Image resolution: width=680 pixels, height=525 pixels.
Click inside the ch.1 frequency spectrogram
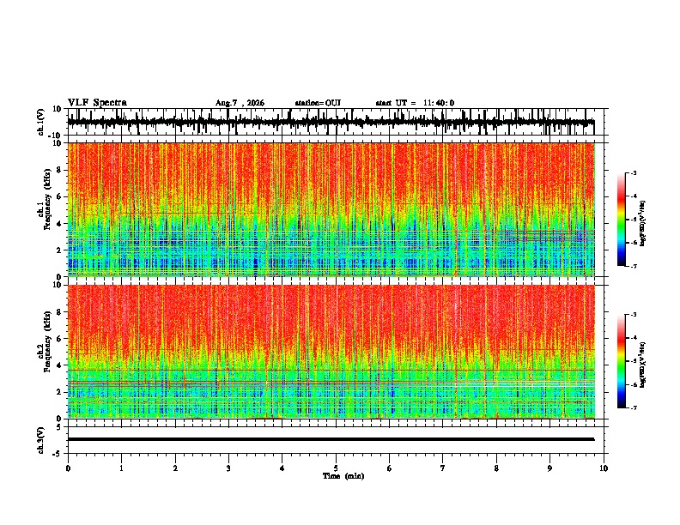tap(331, 209)
